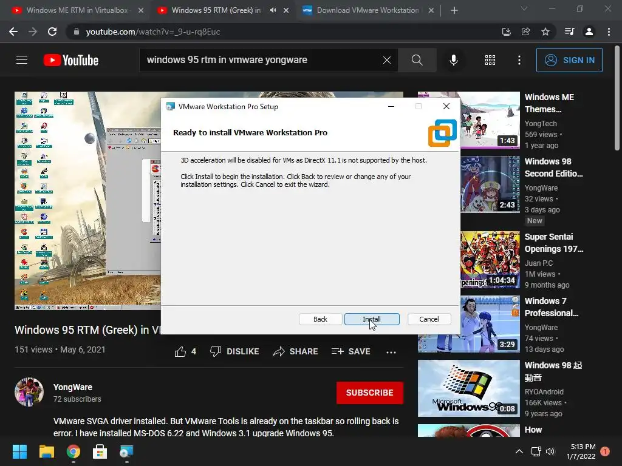
Task: Click Back in VMware Setup dialog
Action: pos(320,319)
